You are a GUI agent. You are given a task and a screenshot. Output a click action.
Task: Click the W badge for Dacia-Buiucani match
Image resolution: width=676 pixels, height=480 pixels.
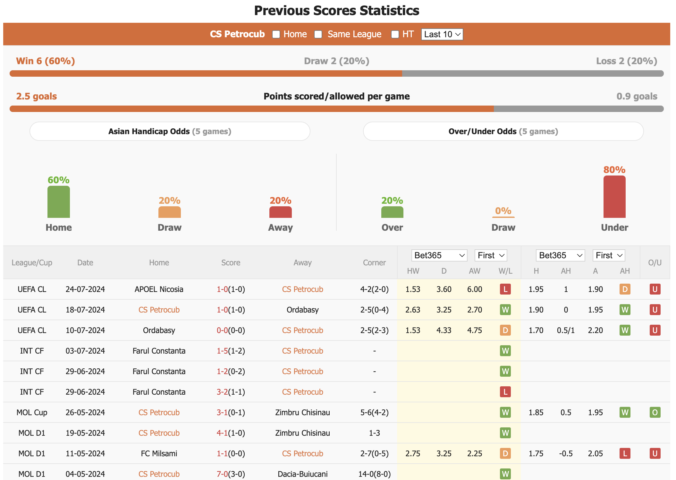(505, 474)
